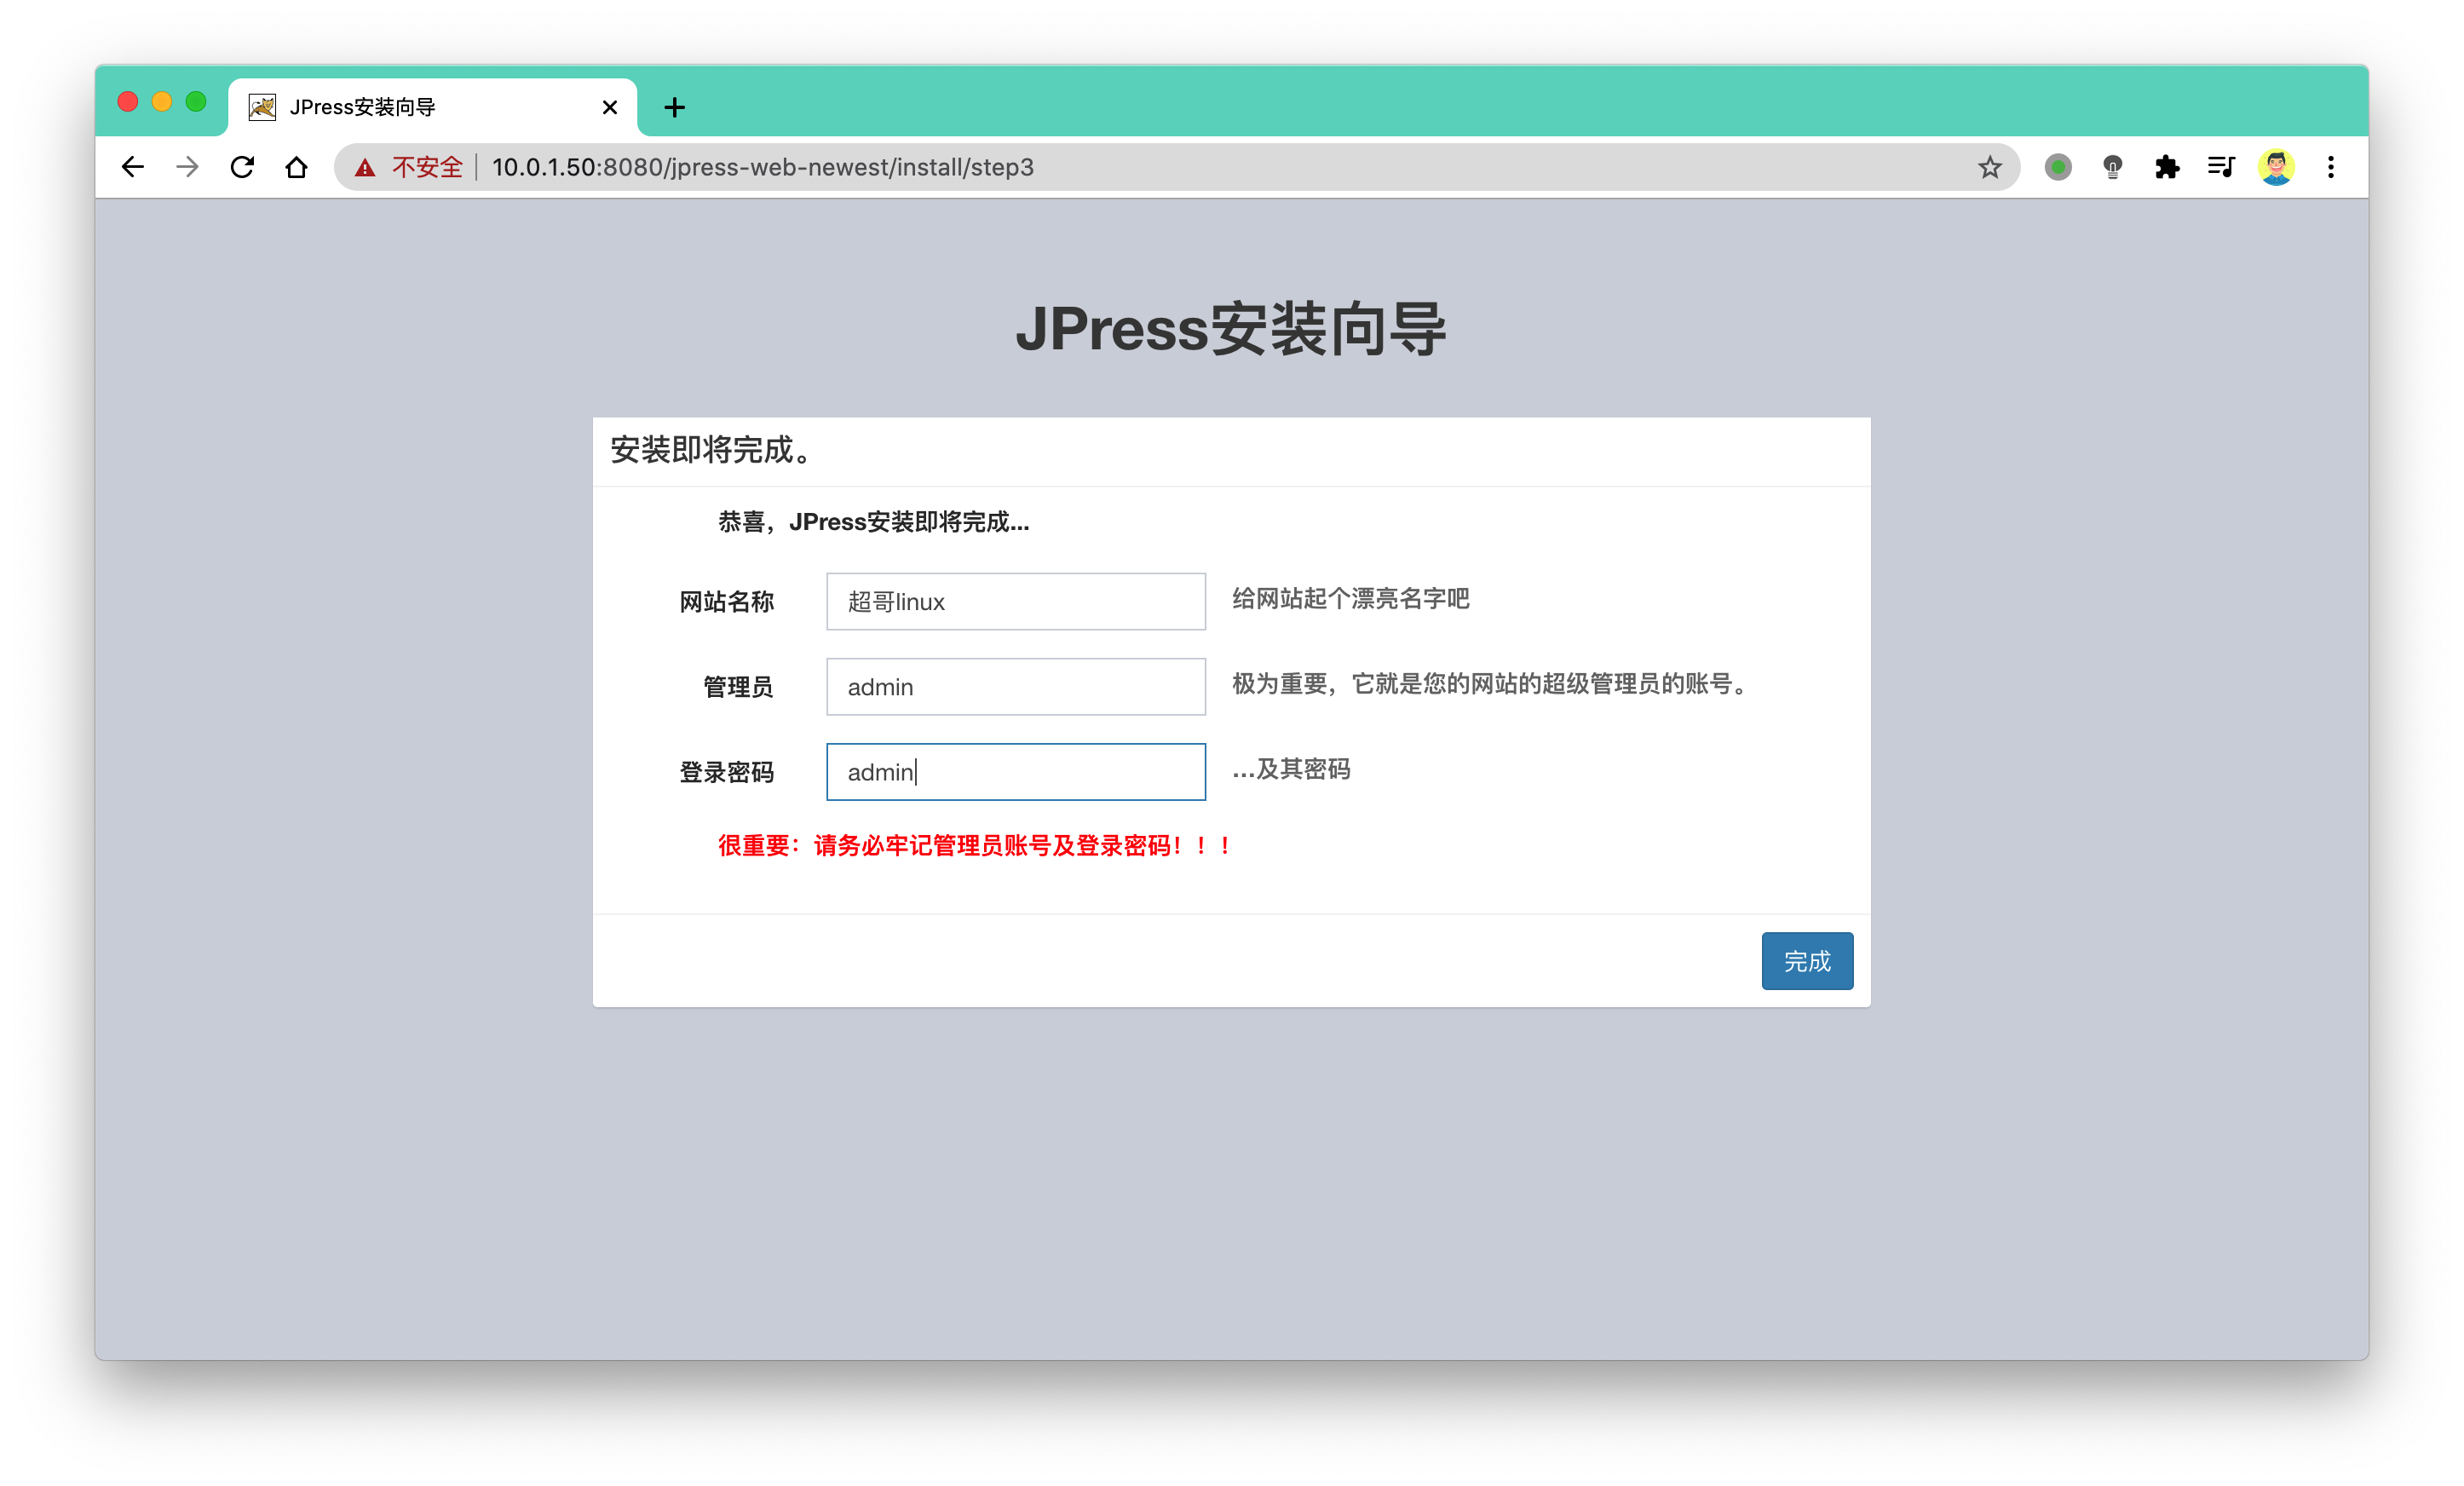The image size is (2464, 1486).
Task: Click into the 登录密码 input field
Action: coord(1016,771)
